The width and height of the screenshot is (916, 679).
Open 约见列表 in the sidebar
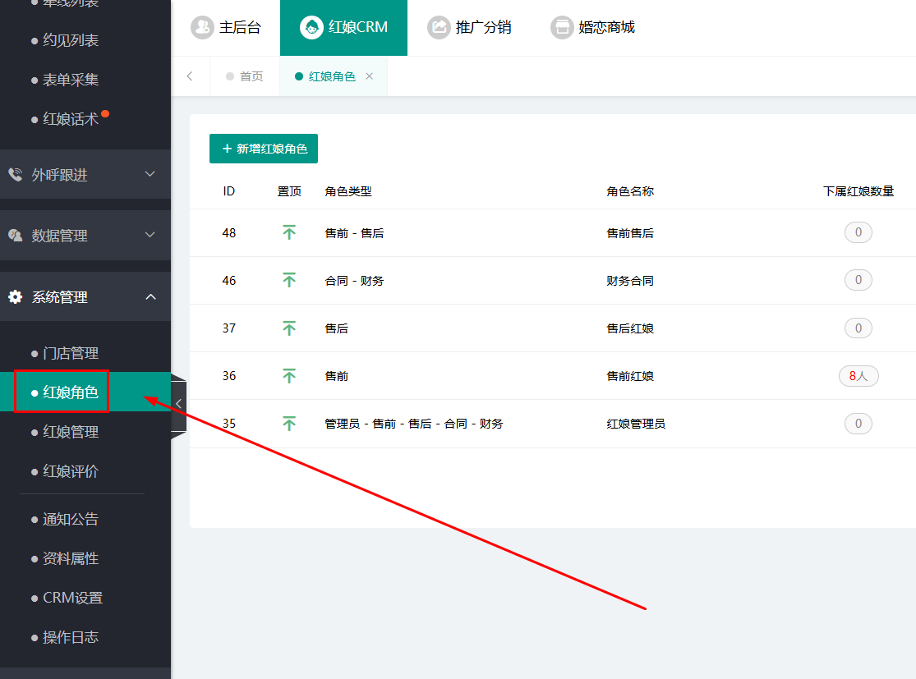(70, 40)
